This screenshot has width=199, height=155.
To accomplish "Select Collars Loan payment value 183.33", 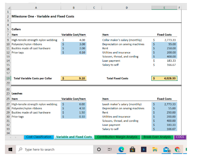I will tap(164, 61).
